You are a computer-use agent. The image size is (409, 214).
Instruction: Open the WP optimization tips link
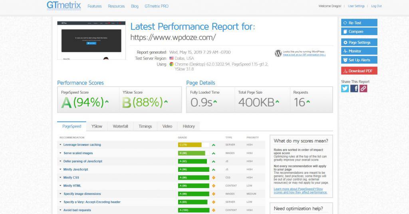(304, 55)
